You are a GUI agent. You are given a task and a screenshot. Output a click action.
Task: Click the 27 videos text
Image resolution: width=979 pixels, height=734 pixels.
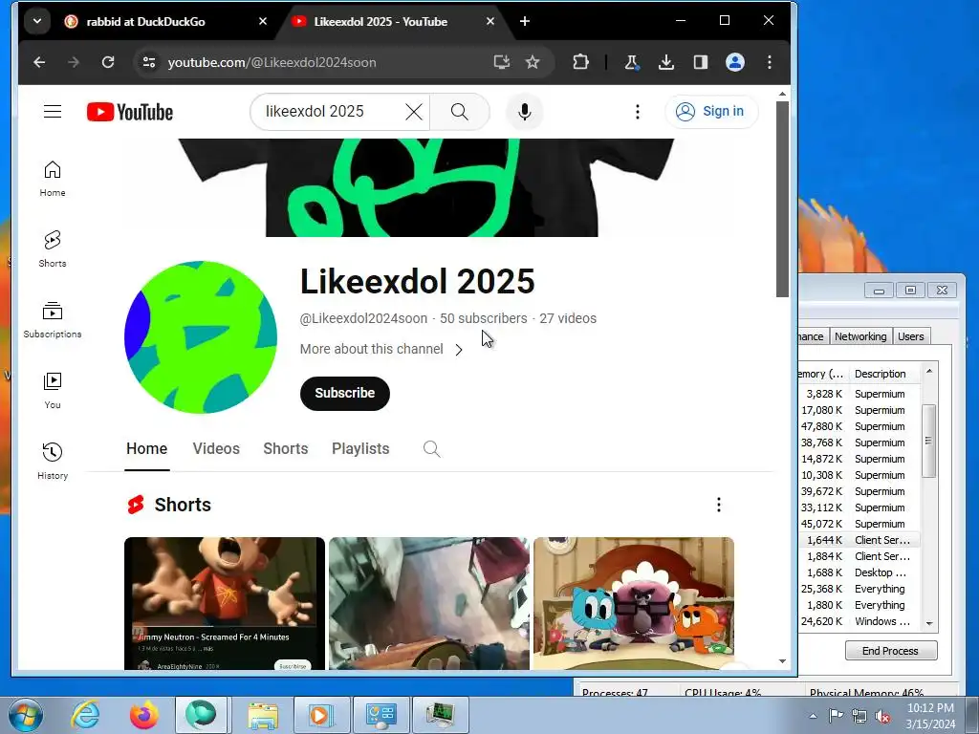click(x=568, y=318)
